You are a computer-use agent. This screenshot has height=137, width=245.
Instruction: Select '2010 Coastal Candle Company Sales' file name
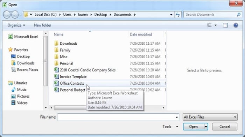(x=87, y=70)
